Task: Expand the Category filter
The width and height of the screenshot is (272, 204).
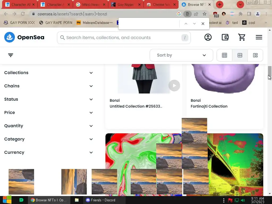Action: [x=49, y=139]
